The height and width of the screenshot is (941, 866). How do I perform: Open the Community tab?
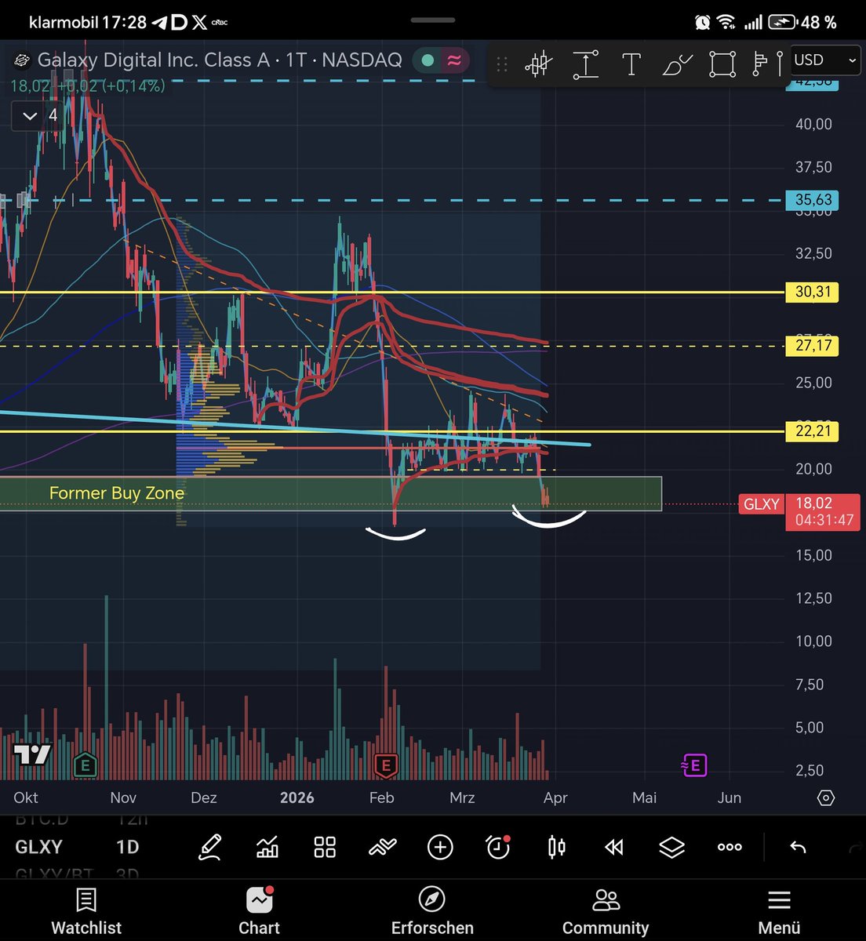tap(606, 912)
